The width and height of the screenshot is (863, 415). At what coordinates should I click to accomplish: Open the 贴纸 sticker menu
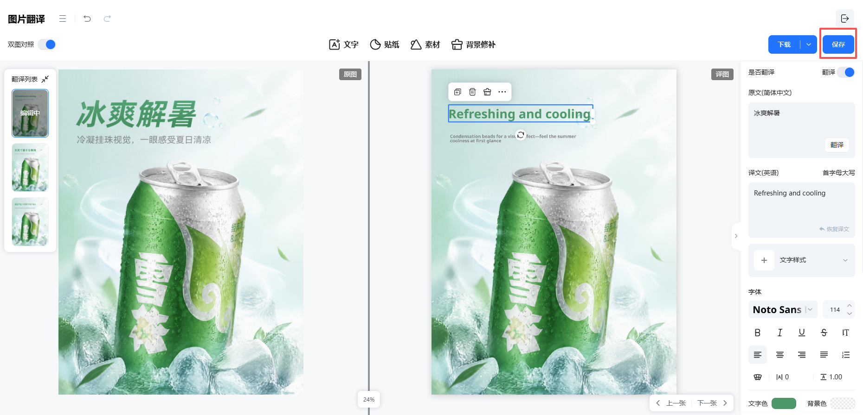click(385, 44)
